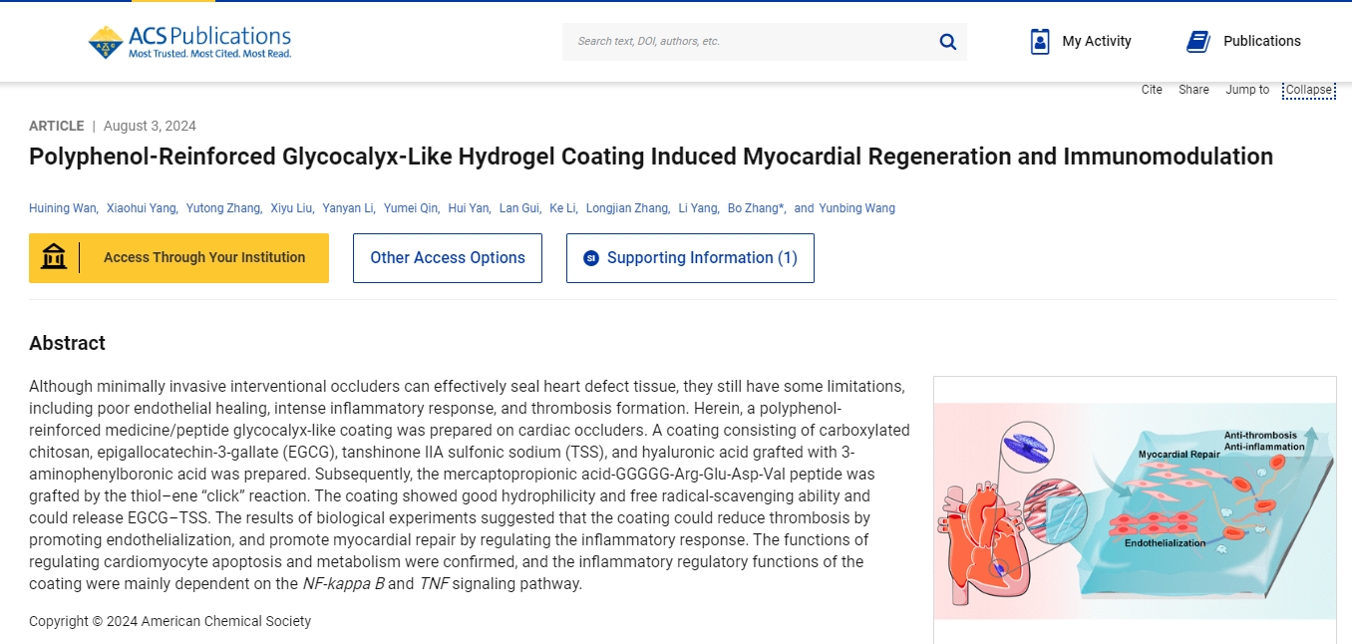Open author Xiyu Liu
1352x644 pixels.
tap(292, 208)
